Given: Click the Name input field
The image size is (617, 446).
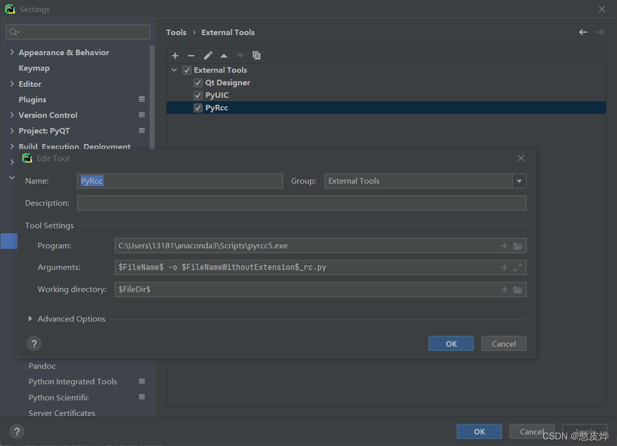Looking at the screenshot, I should tap(180, 181).
